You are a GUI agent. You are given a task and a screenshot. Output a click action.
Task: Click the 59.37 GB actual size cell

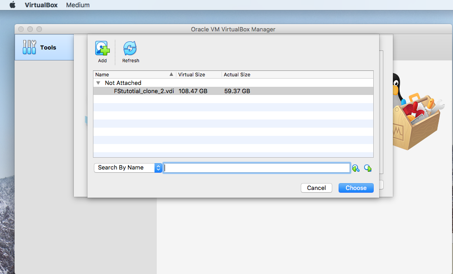tap(237, 91)
